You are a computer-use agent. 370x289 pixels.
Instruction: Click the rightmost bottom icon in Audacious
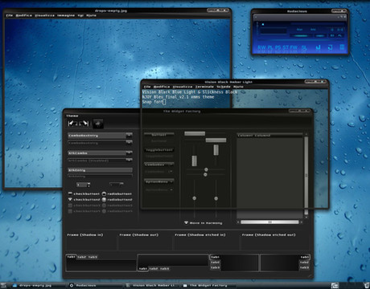point(342,47)
